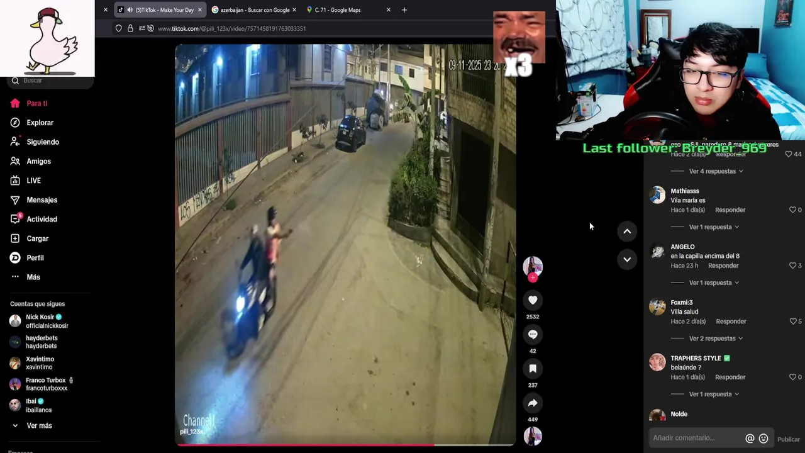Open emoji picker in comment box
The height and width of the screenshot is (453, 805).
(x=763, y=439)
